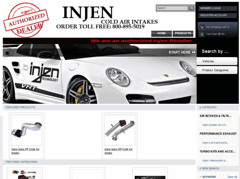Click the PF Cold Air Intake product image

click(x=27, y=130)
